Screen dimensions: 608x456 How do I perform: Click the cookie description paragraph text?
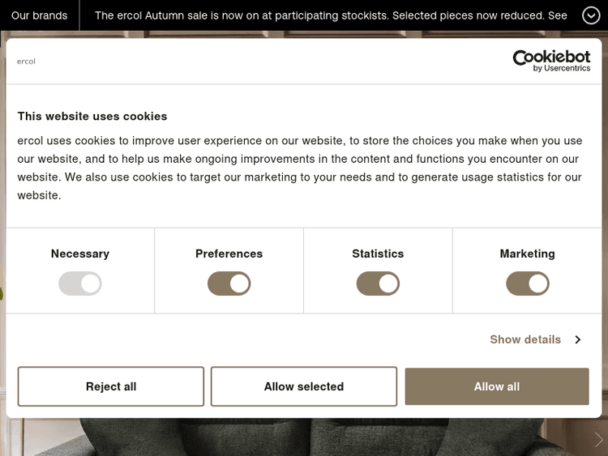pos(300,168)
